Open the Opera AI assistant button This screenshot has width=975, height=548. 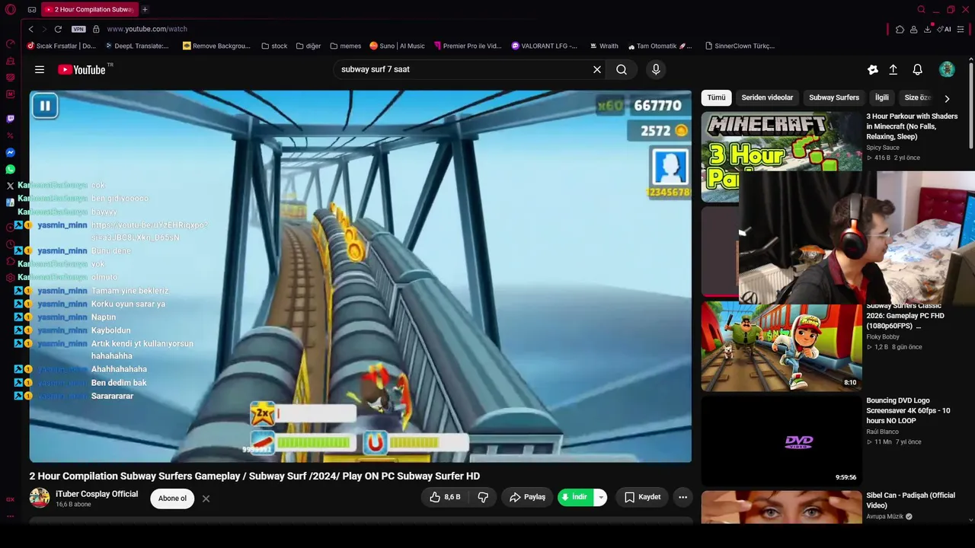pyautogui.click(x=945, y=29)
